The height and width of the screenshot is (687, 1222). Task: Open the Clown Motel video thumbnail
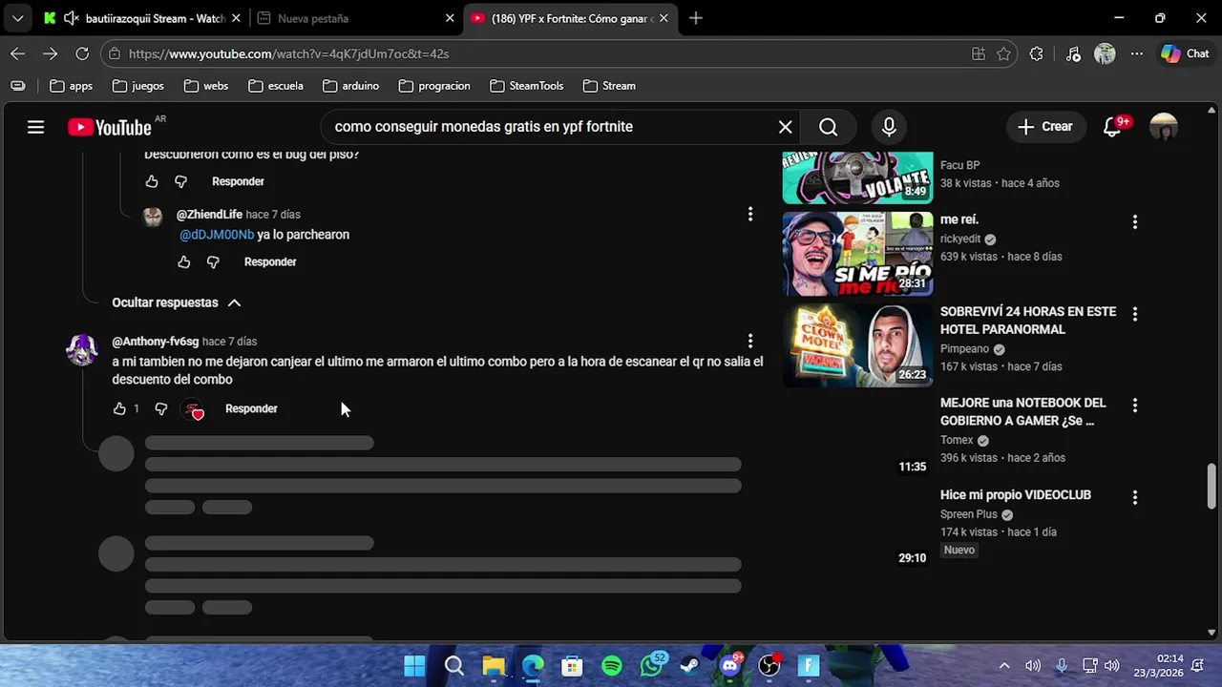pos(857,345)
